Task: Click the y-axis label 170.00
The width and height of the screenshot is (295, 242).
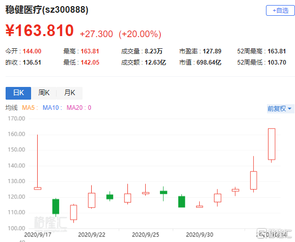Action: pyautogui.click(x=16, y=118)
